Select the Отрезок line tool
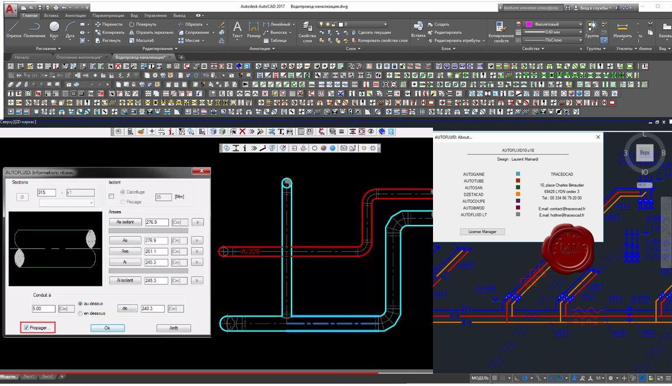The image size is (672, 386). pos(13,30)
